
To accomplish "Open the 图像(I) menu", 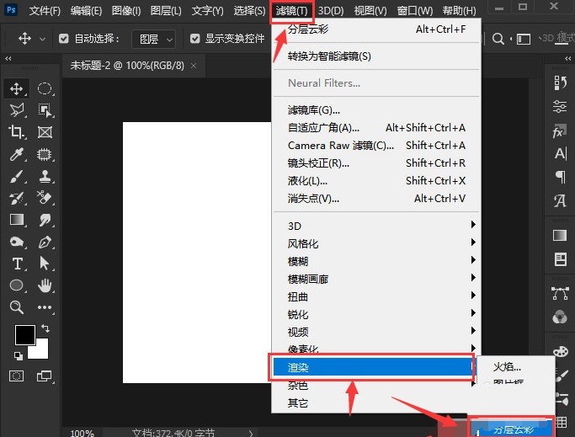I will (x=126, y=11).
